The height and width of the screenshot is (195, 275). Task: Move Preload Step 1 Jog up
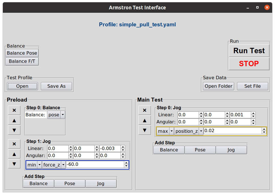[14, 154]
